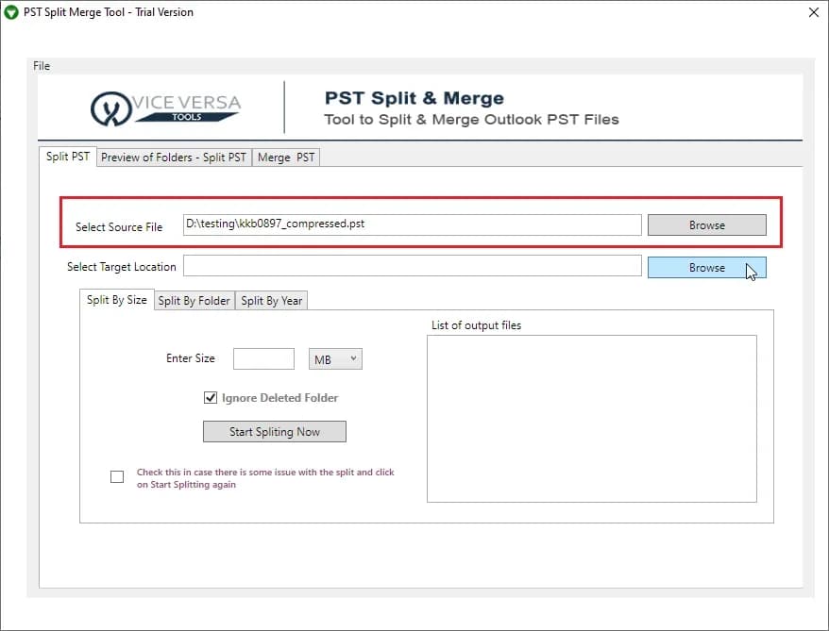Open the MB size unit dropdown

click(335, 359)
